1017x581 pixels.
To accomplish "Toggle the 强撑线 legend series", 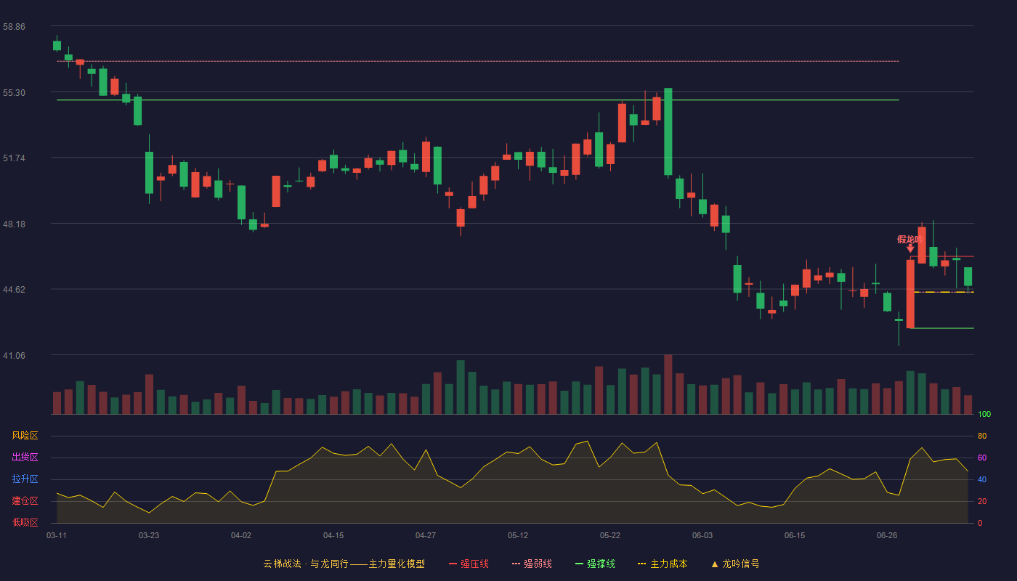I will (x=595, y=564).
